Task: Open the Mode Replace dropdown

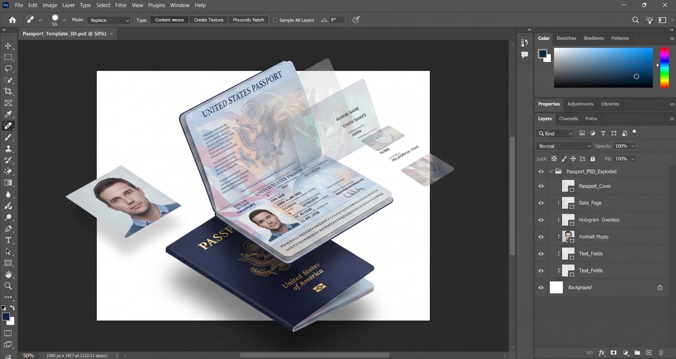Action: (x=109, y=20)
